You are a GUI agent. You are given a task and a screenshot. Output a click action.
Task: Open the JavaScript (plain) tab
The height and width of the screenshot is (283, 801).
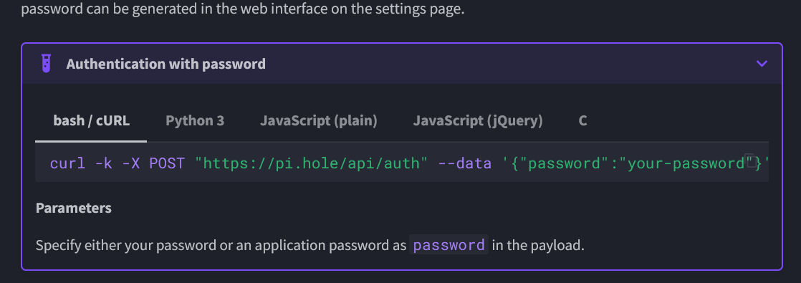[318, 120]
